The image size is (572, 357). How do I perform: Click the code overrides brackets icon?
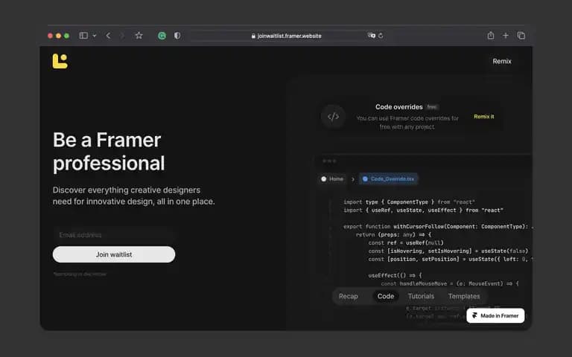(333, 117)
